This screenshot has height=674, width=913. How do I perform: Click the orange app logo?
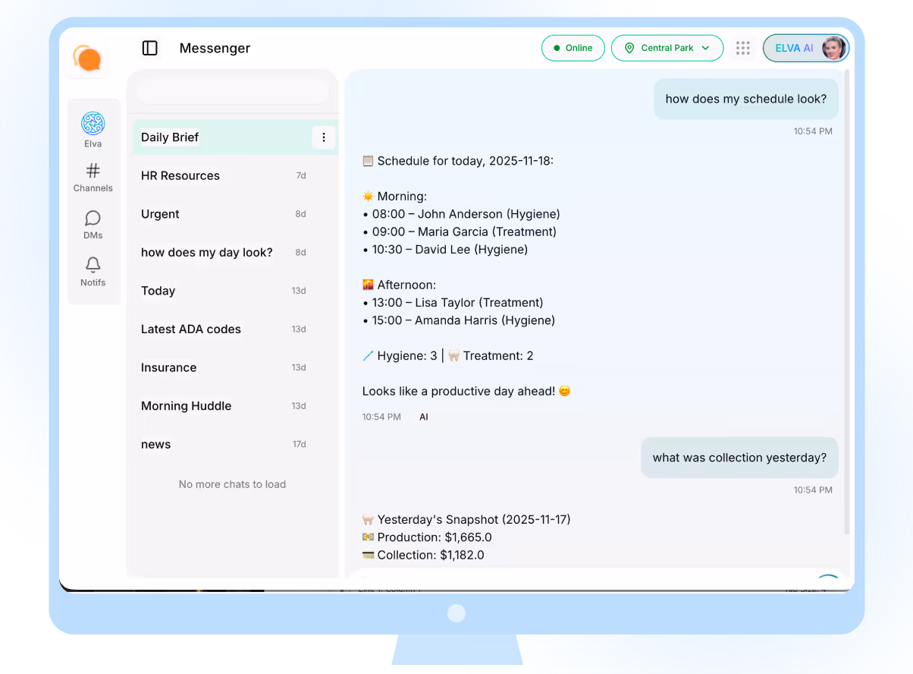(x=86, y=58)
